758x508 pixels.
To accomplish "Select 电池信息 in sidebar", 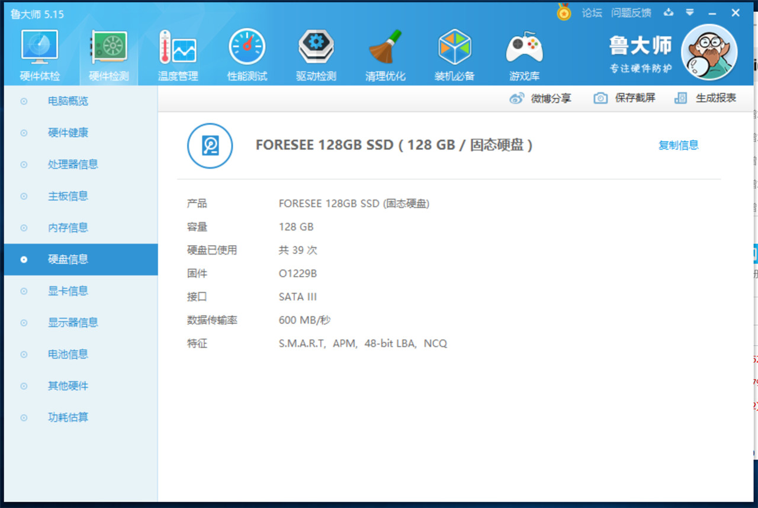I will click(81, 355).
